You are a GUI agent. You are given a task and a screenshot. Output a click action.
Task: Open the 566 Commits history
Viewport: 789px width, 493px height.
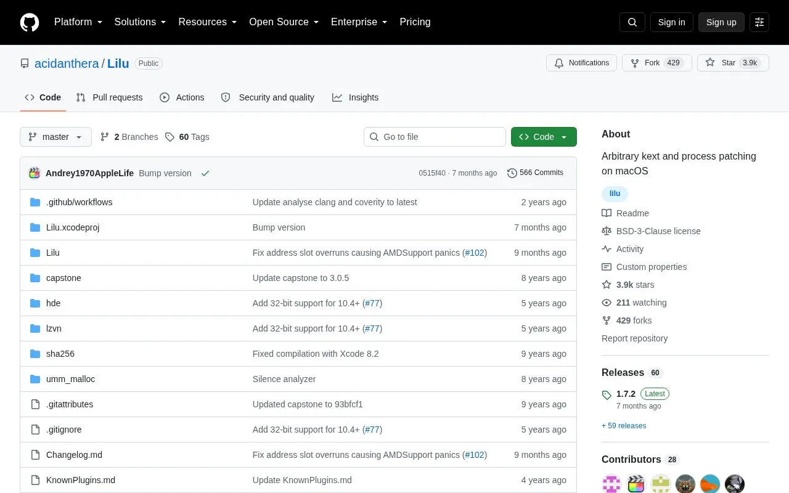pyautogui.click(x=535, y=173)
